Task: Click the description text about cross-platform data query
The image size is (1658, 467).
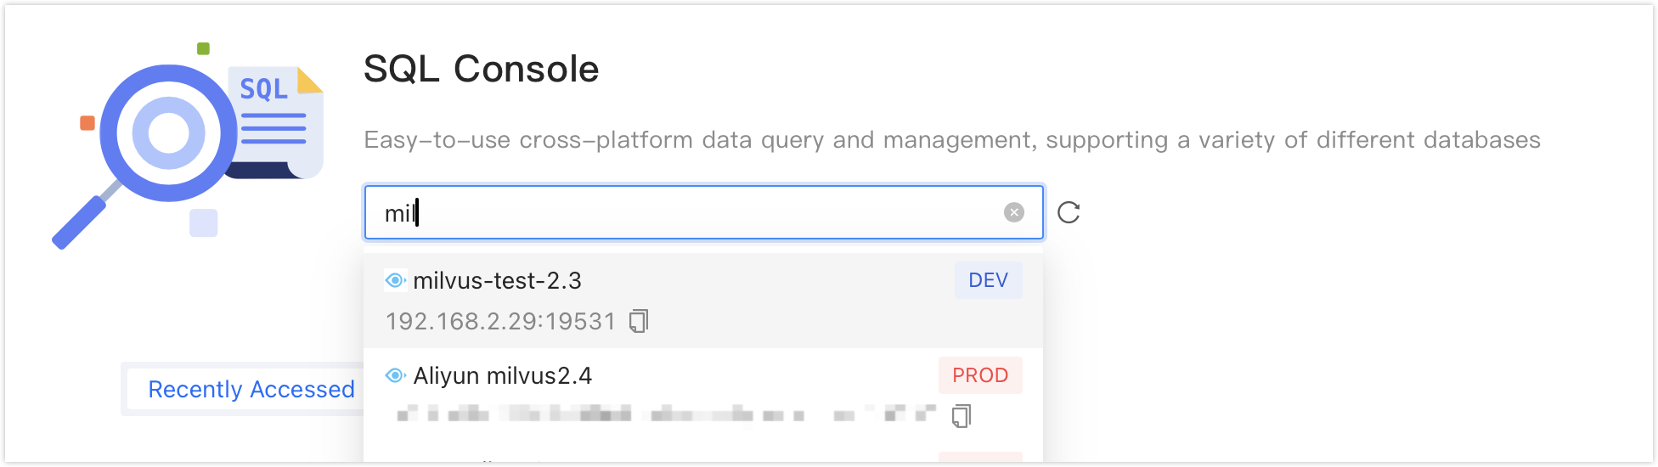Action: click(952, 140)
